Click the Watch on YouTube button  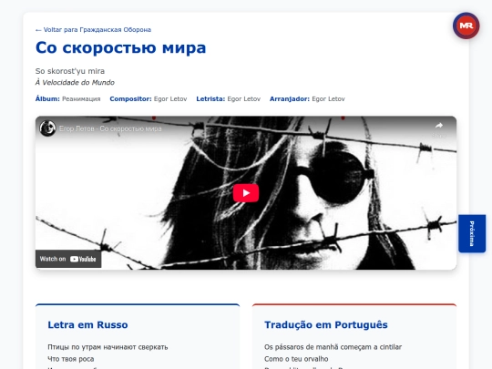68,259
